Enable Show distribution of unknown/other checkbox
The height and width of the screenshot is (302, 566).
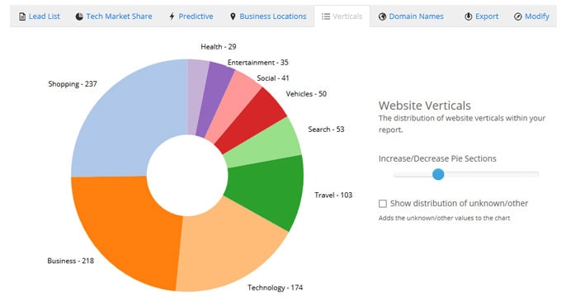383,204
